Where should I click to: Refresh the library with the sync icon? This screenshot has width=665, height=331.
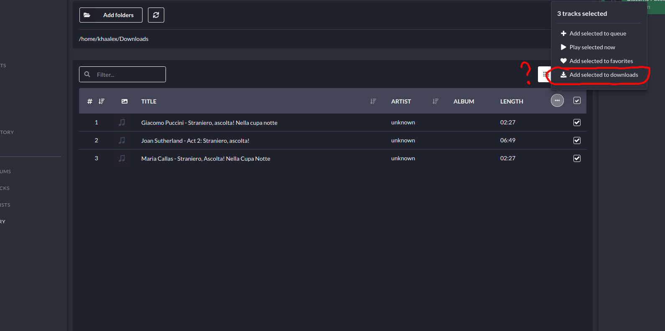click(156, 15)
